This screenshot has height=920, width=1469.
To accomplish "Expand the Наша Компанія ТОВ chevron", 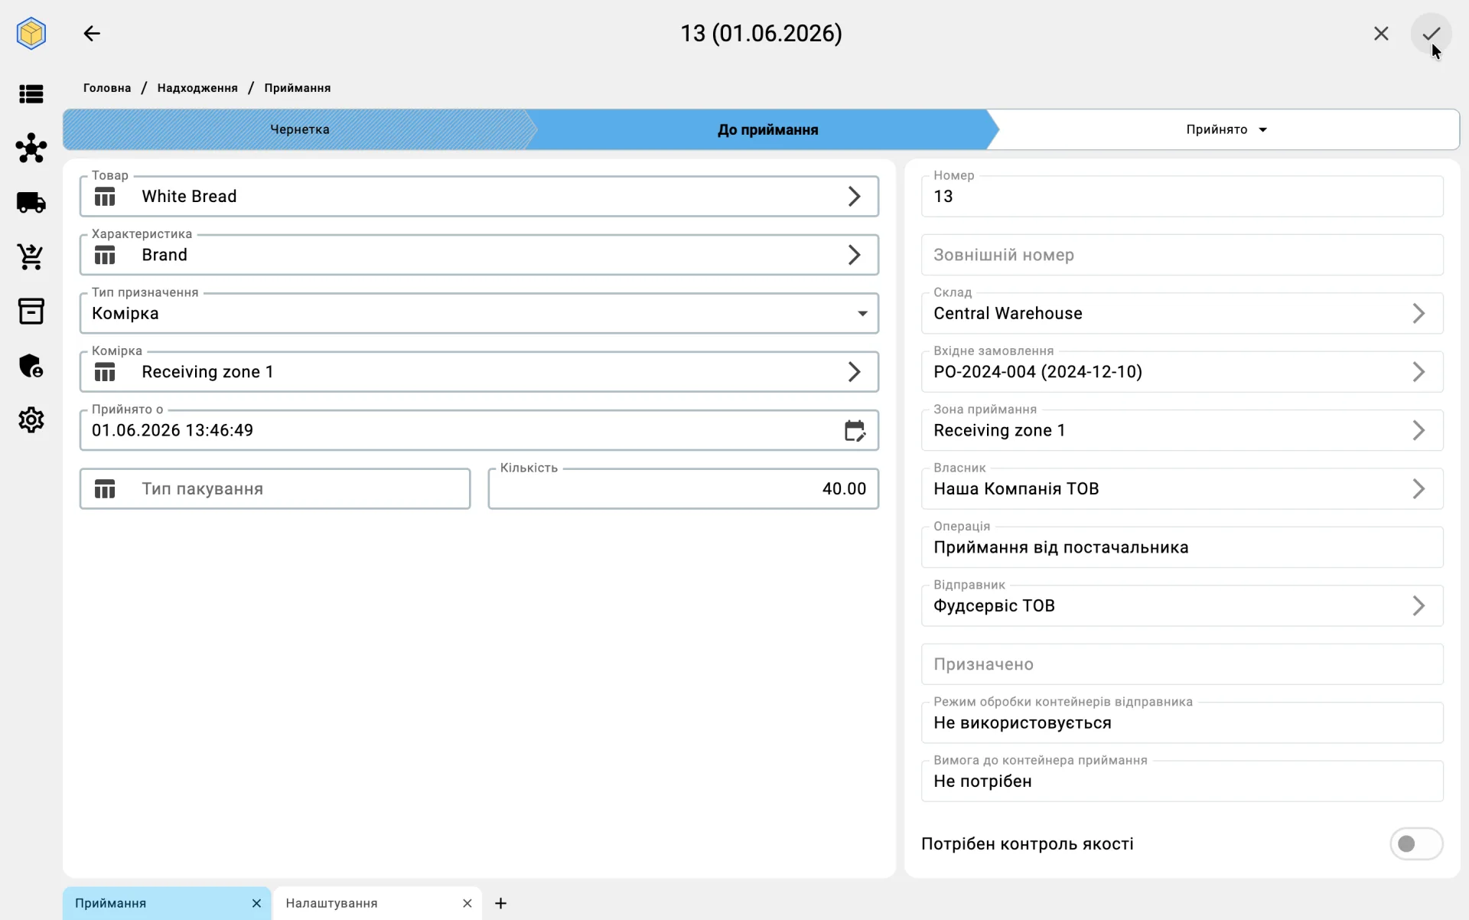I will click(1419, 489).
